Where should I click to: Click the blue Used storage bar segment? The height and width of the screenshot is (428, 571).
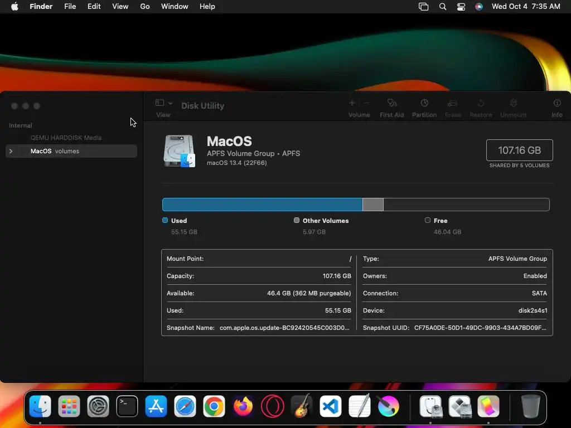point(262,205)
